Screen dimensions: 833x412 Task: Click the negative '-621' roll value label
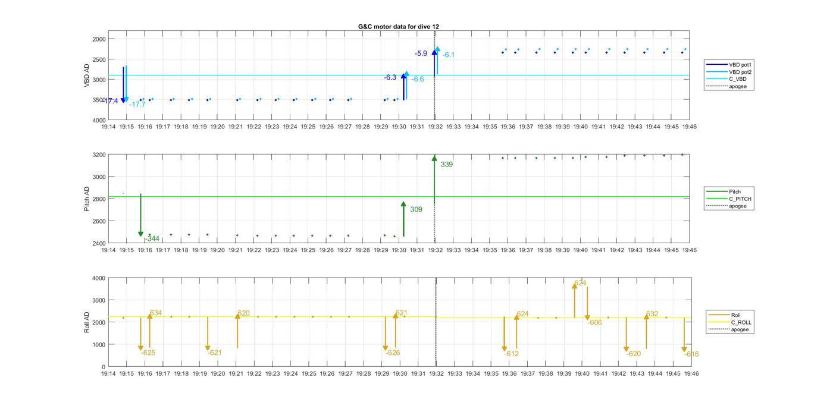pyautogui.click(x=214, y=353)
